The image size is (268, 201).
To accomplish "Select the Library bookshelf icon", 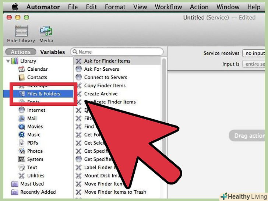I will point(15,61).
